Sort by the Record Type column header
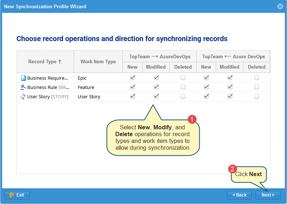 [45, 61]
